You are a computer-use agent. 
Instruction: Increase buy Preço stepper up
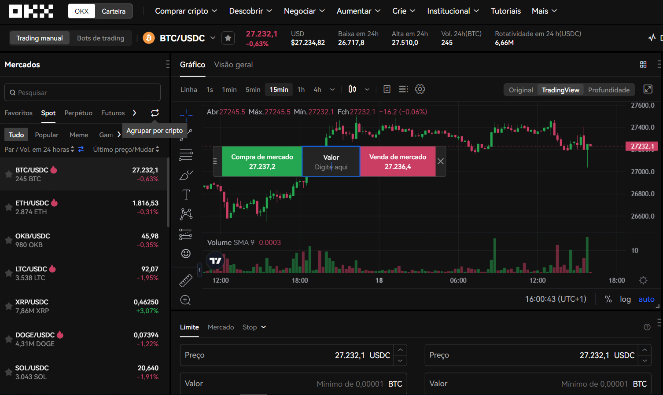click(400, 350)
